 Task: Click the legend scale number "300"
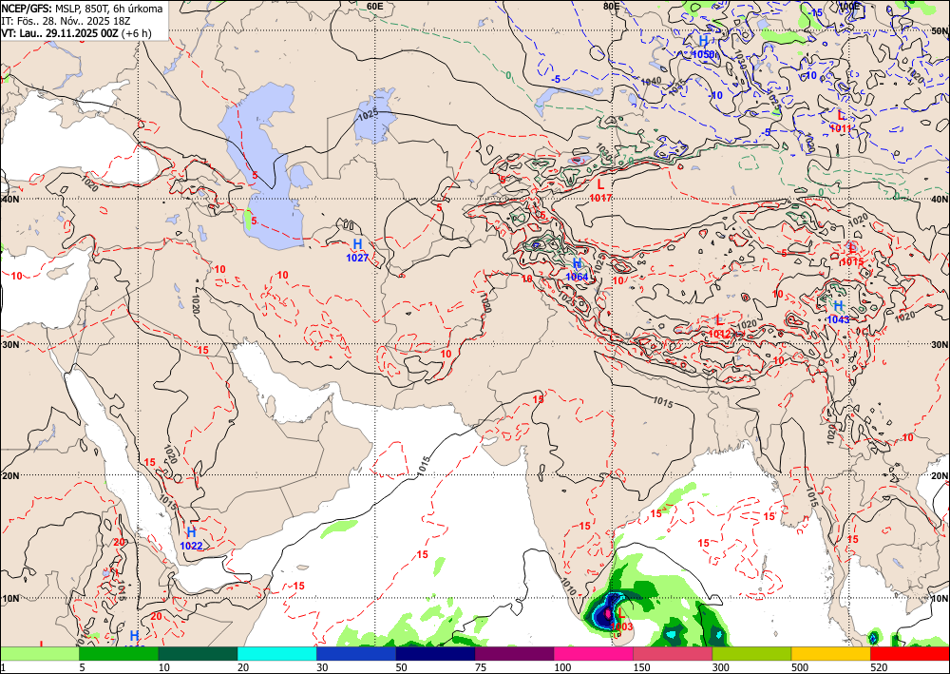[x=720, y=668]
